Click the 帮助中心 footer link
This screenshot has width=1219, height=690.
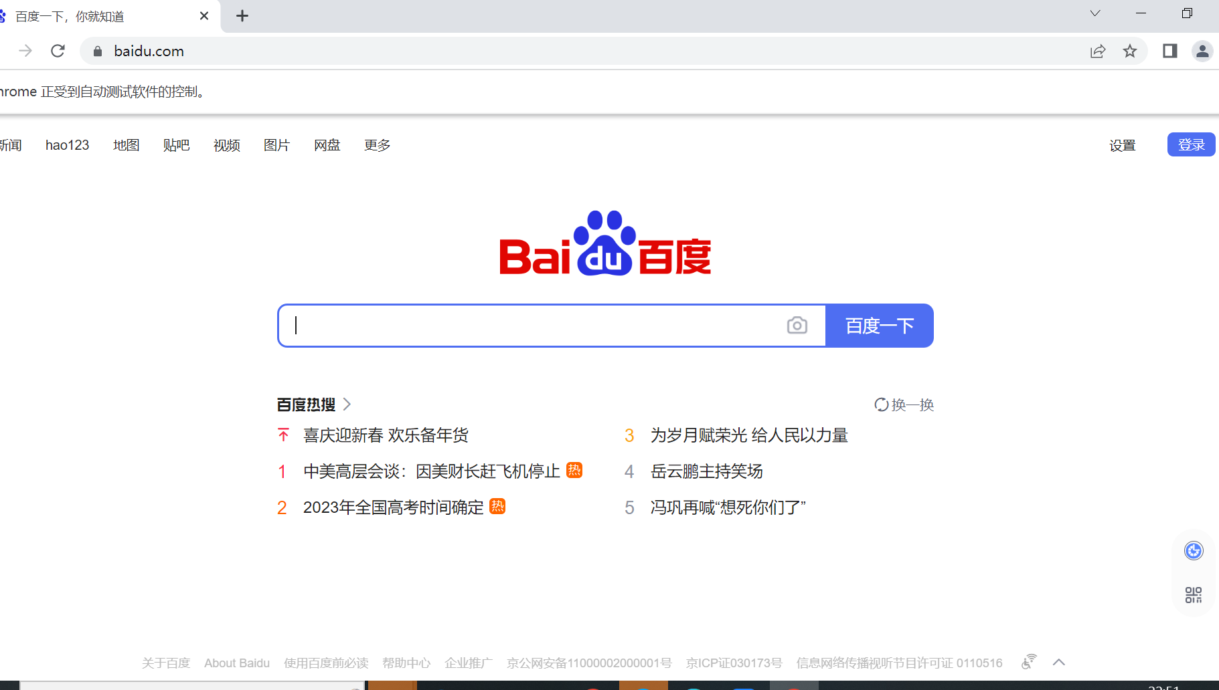406,663
